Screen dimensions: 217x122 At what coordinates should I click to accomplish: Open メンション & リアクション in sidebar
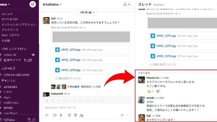click(x=19, y=24)
